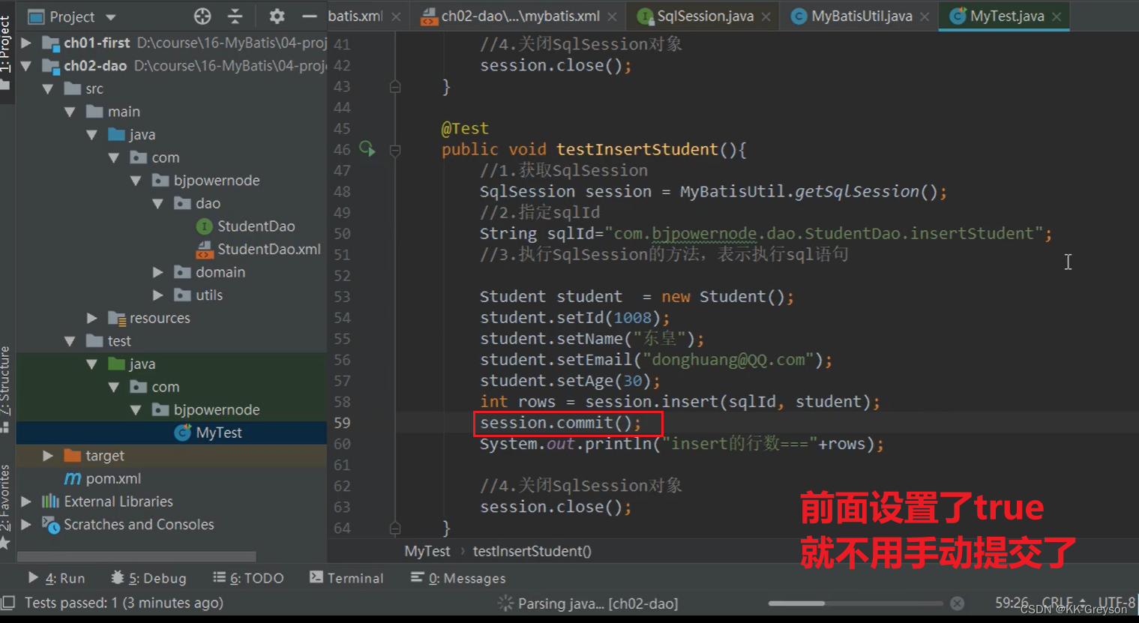1139x623 pixels.
Task: Open the Debug tool window
Action: click(x=148, y=578)
